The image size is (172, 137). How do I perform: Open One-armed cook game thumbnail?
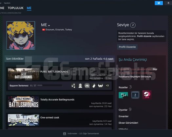click(x=24, y=120)
